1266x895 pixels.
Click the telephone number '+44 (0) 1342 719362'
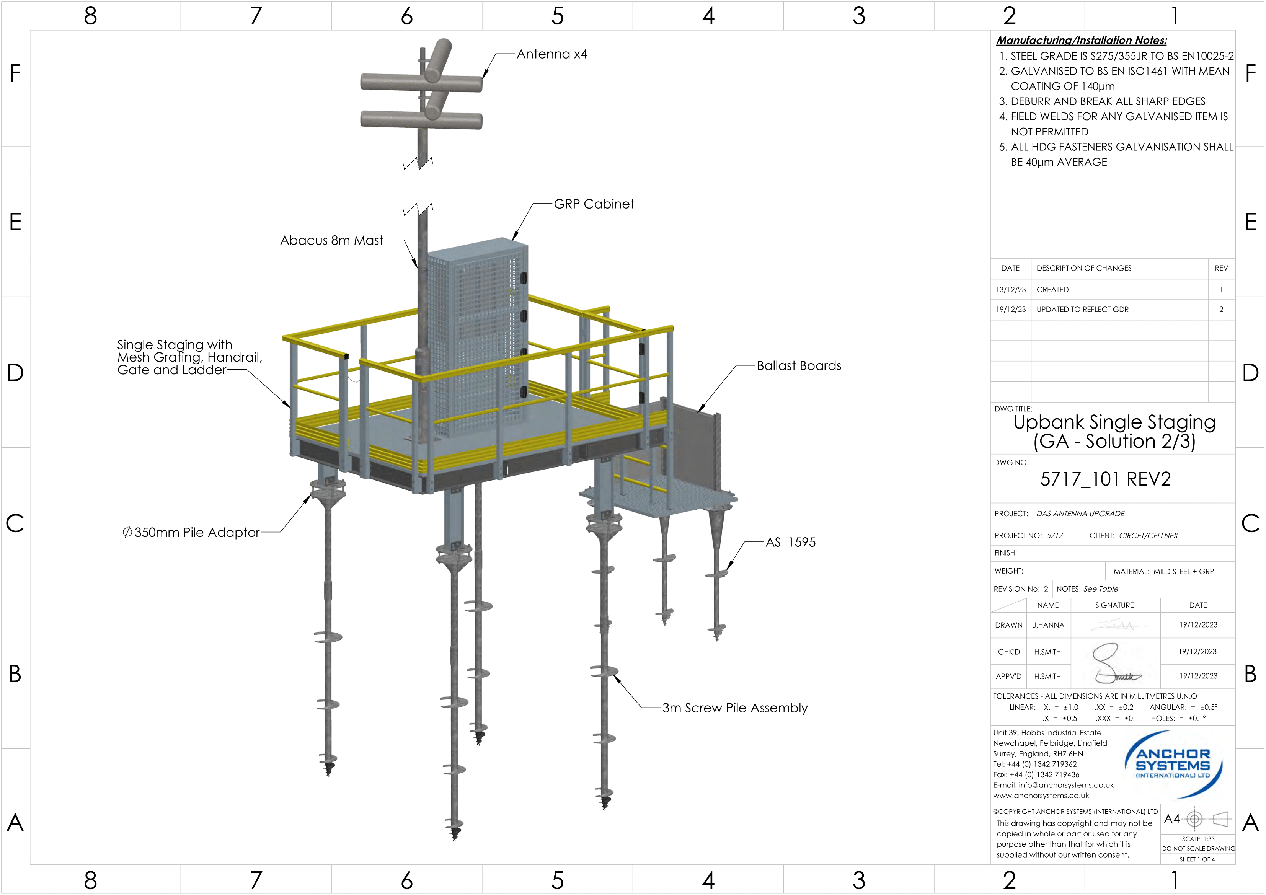(x=1042, y=764)
